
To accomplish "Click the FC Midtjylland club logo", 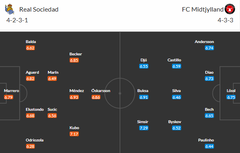I will click(230, 9).
